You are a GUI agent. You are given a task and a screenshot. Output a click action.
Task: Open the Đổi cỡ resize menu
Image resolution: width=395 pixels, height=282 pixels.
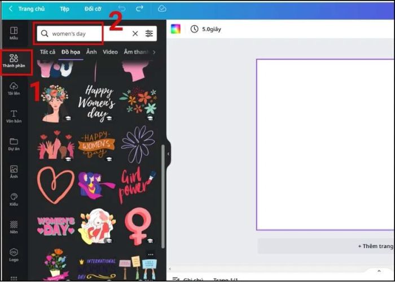(x=93, y=9)
